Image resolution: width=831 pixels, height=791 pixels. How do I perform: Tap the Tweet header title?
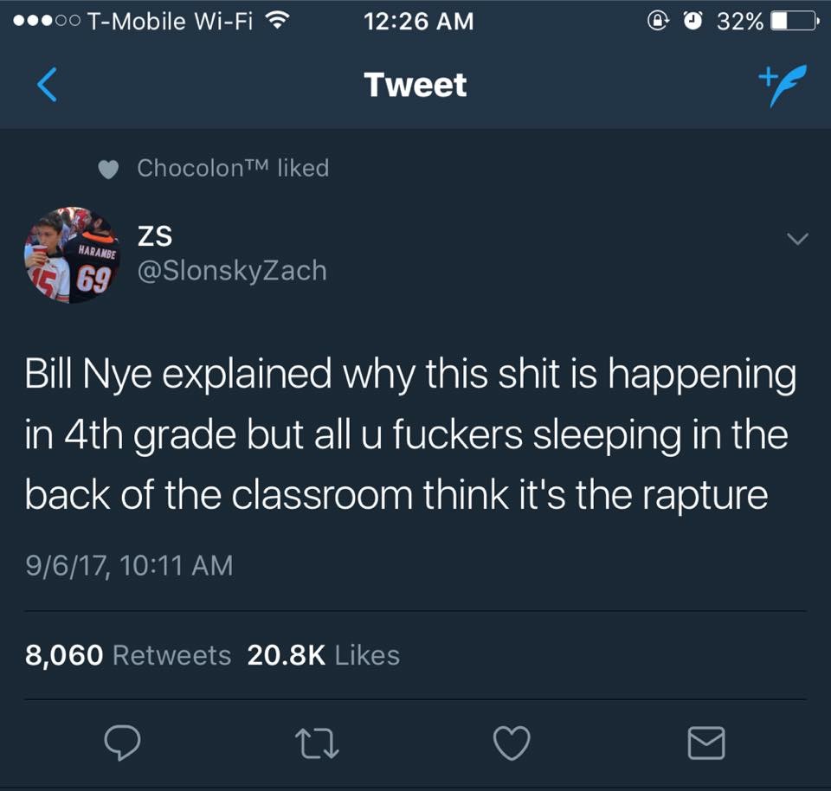(415, 85)
